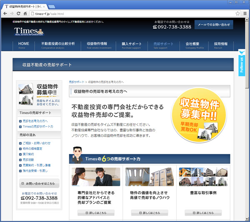
Task: Click page title 収益不動産の売却サポート
Action: (47, 65)
